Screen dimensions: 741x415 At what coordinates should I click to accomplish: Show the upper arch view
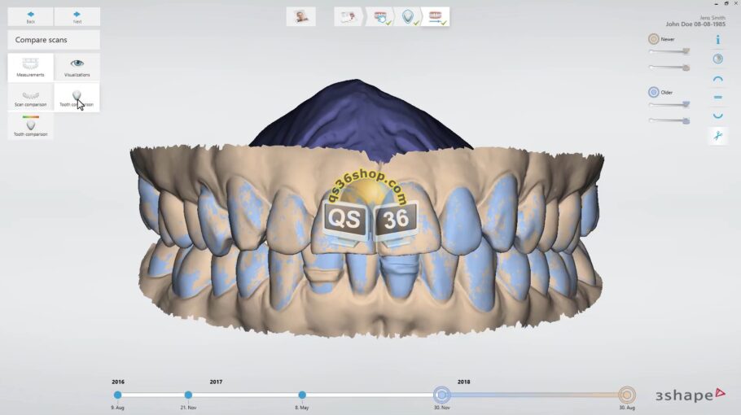pyautogui.click(x=717, y=78)
